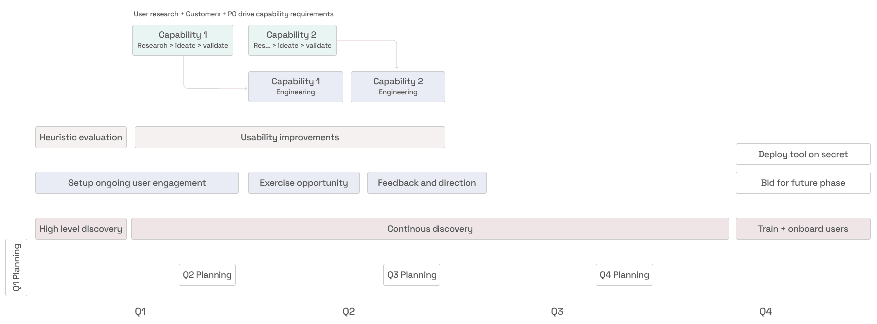Select the Setup ongoing user engagement bar
Image resolution: width=877 pixels, height=324 pixels.
pos(137,183)
